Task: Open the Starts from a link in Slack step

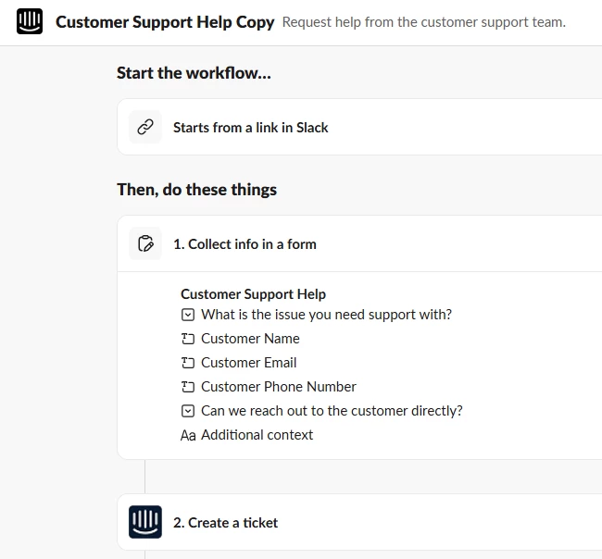Action: pyautogui.click(x=250, y=128)
